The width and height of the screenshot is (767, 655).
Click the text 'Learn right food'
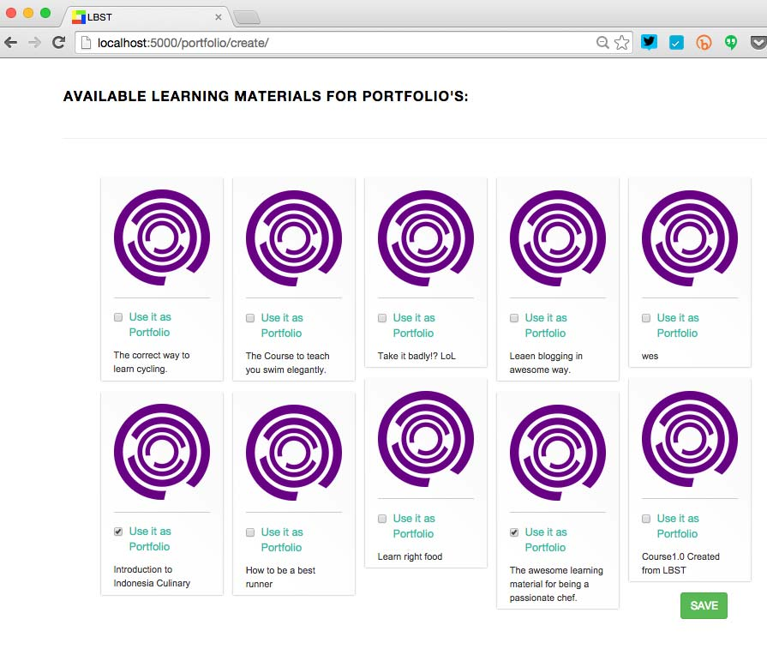point(410,557)
